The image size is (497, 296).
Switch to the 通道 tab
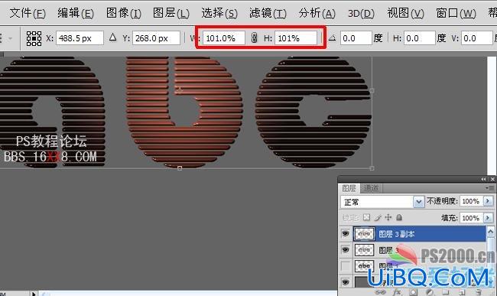point(371,188)
